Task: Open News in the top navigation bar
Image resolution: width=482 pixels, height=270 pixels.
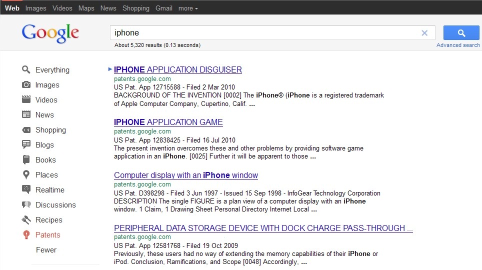Action: [108, 8]
